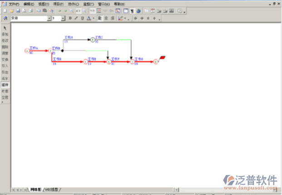This screenshot has height=195, width=282.
Task: Open the font name dropdown
Action: pyautogui.click(x=49, y=19)
